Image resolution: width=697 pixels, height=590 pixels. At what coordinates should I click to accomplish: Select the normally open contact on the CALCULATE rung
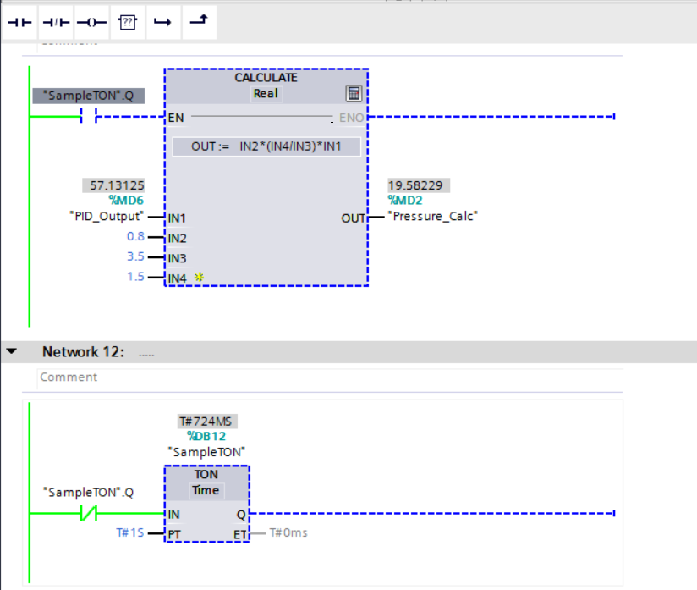[89, 117]
